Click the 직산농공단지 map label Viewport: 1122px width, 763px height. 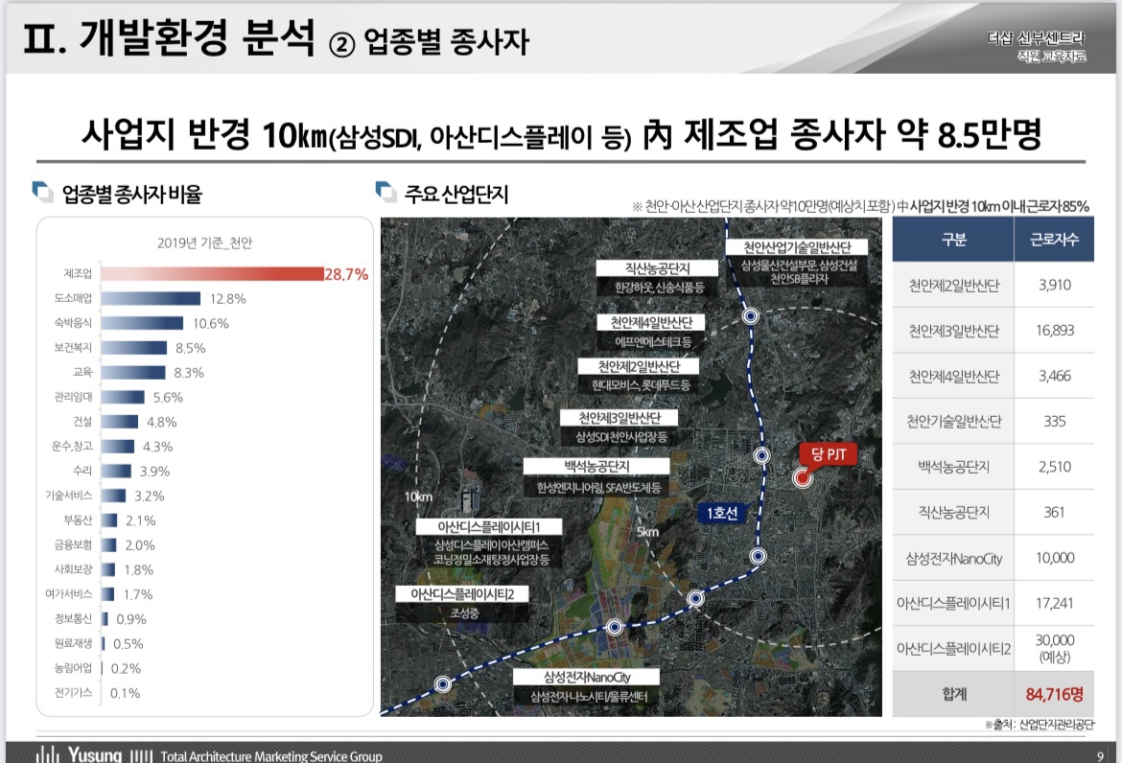point(657,268)
